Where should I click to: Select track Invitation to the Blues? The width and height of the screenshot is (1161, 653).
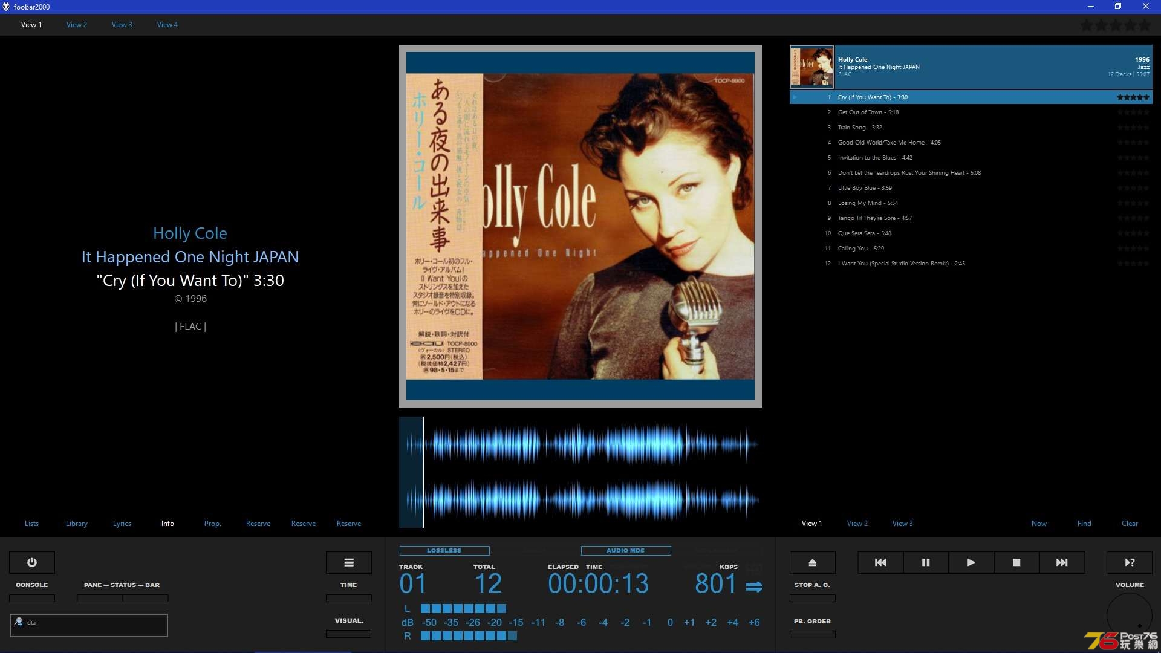pyautogui.click(x=971, y=158)
